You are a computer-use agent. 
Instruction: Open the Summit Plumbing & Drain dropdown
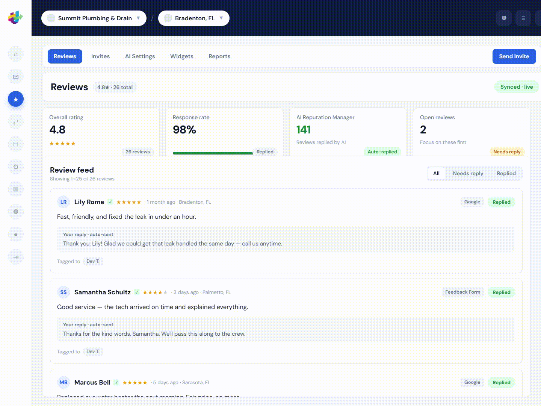[x=94, y=18]
